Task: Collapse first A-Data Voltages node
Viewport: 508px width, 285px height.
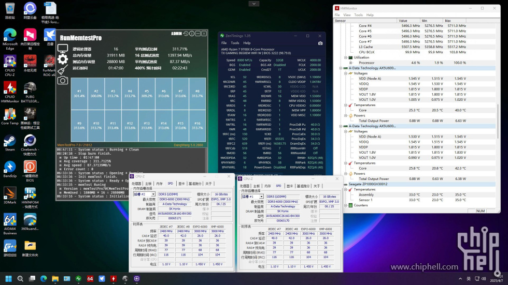Action: (x=346, y=73)
